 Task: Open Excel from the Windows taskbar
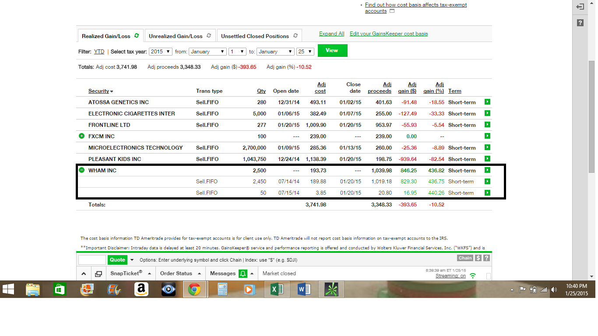pyautogui.click(x=277, y=289)
